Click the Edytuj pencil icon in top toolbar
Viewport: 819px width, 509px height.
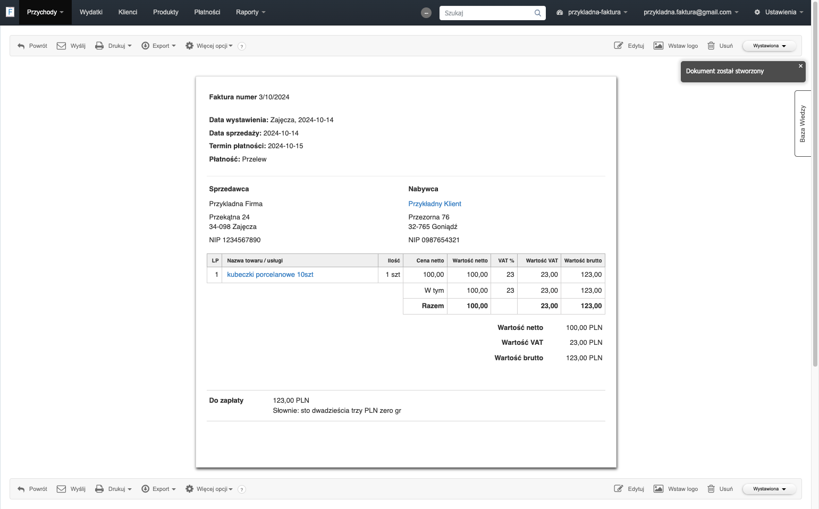coord(619,46)
